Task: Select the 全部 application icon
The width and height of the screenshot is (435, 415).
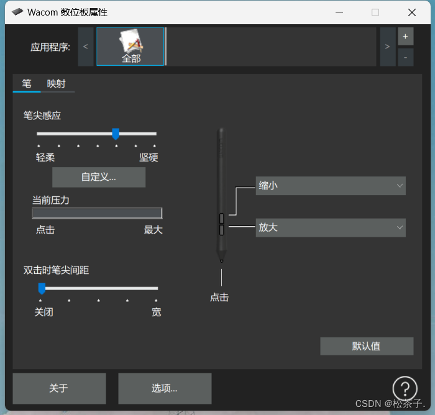Action: pyautogui.click(x=130, y=47)
